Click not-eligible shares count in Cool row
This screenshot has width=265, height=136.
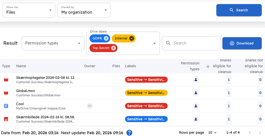point(260,106)
